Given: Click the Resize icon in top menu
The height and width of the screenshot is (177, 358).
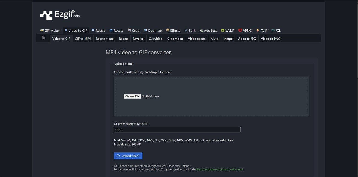Looking at the screenshot, I should pos(93,30).
